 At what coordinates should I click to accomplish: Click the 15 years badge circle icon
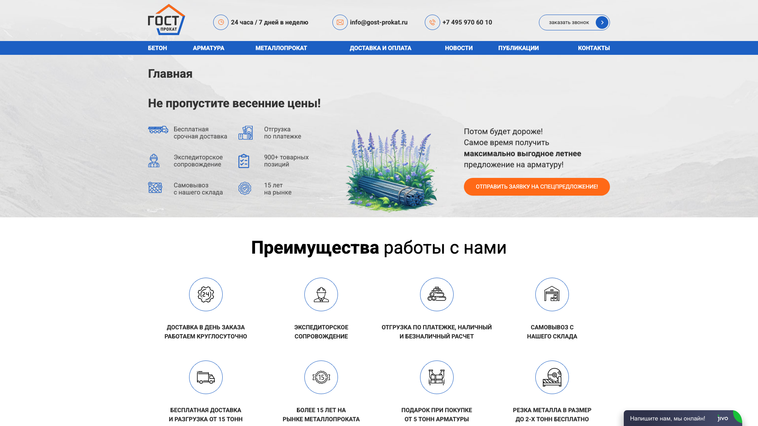[321, 377]
